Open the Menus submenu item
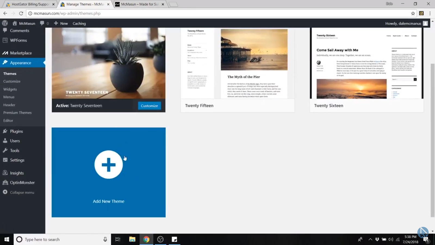 click(9, 97)
